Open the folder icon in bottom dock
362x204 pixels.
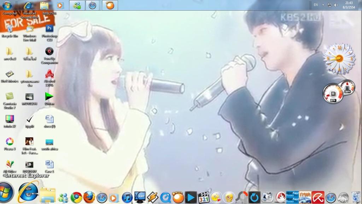click(x=48, y=195)
